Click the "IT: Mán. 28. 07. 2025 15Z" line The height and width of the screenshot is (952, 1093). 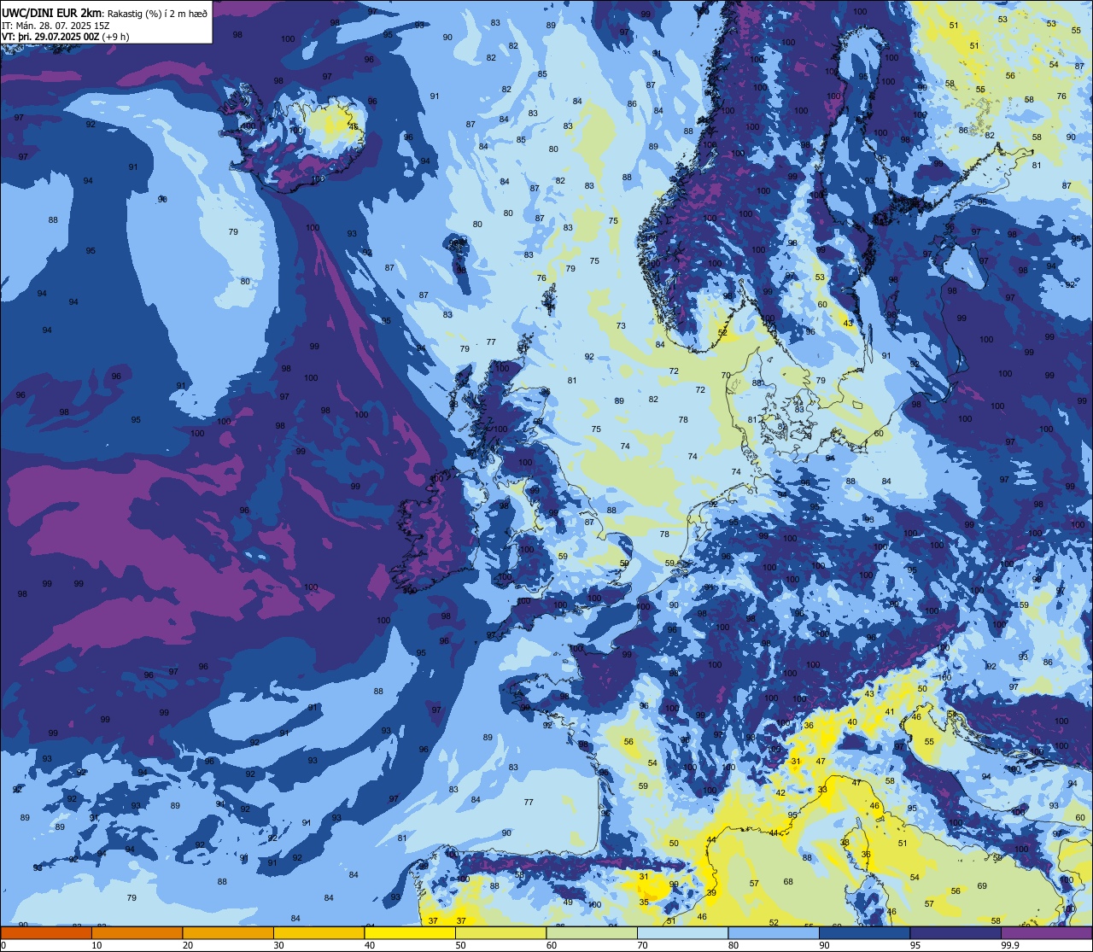pyautogui.click(x=56, y=25)
